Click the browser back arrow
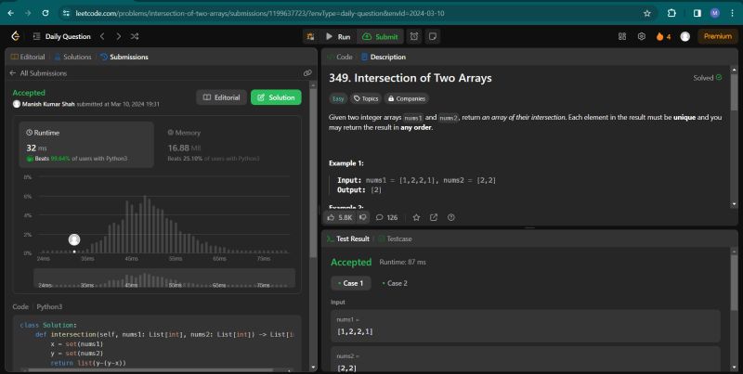Viewport: 743px width, 374px height. click(10, 13)
